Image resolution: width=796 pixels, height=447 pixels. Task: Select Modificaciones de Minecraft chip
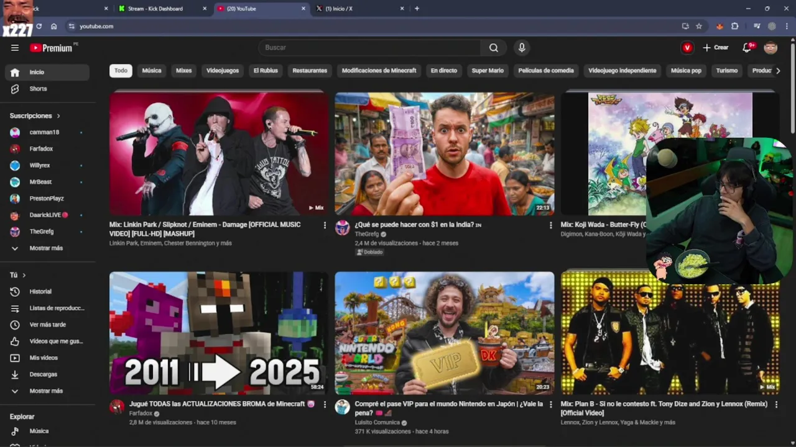click(379, 71)
